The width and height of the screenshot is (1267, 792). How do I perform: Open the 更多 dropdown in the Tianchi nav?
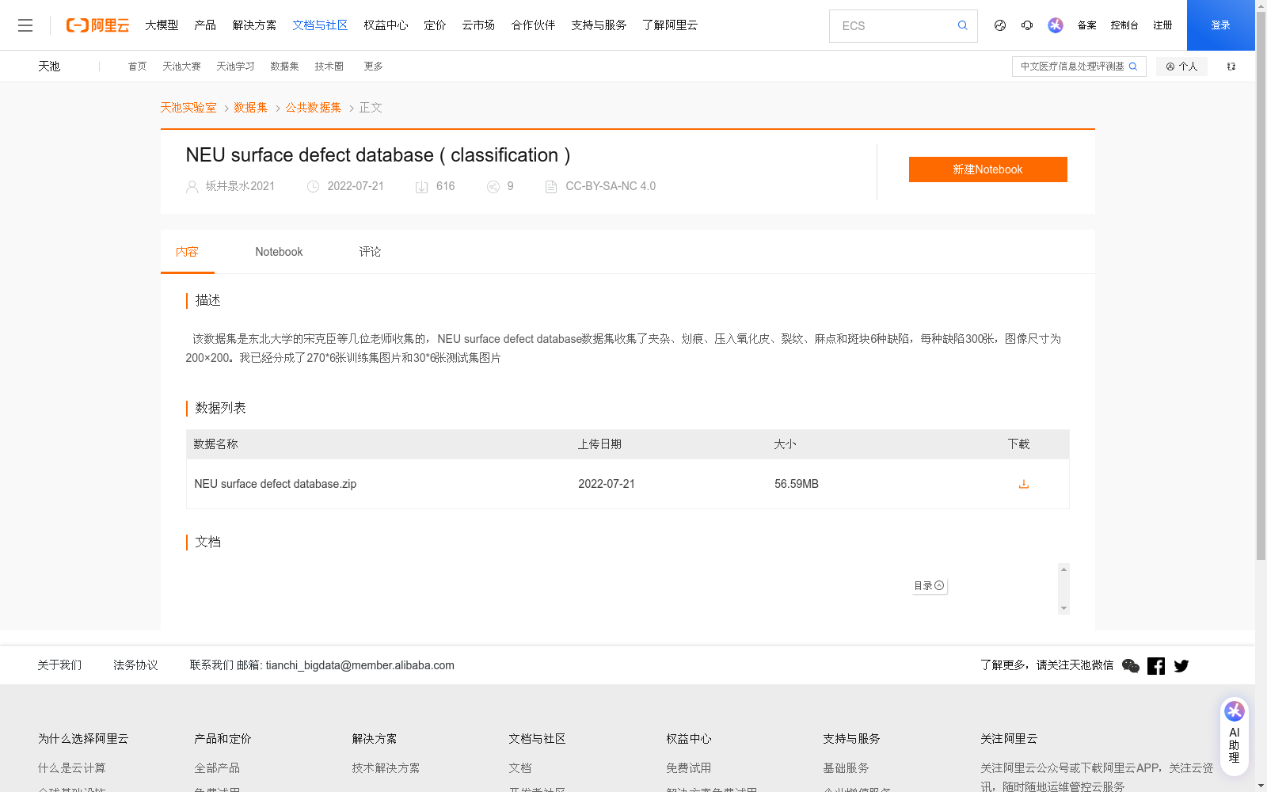coord(373,67)
